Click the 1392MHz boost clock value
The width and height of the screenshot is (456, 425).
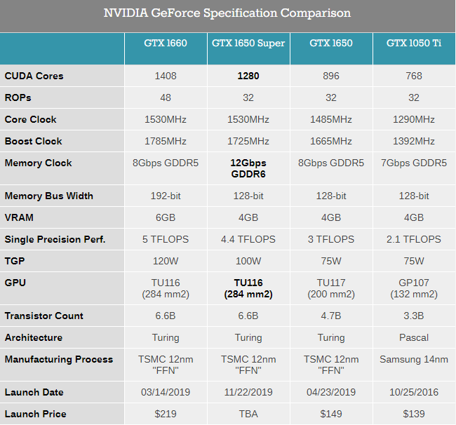click(414, 141)
